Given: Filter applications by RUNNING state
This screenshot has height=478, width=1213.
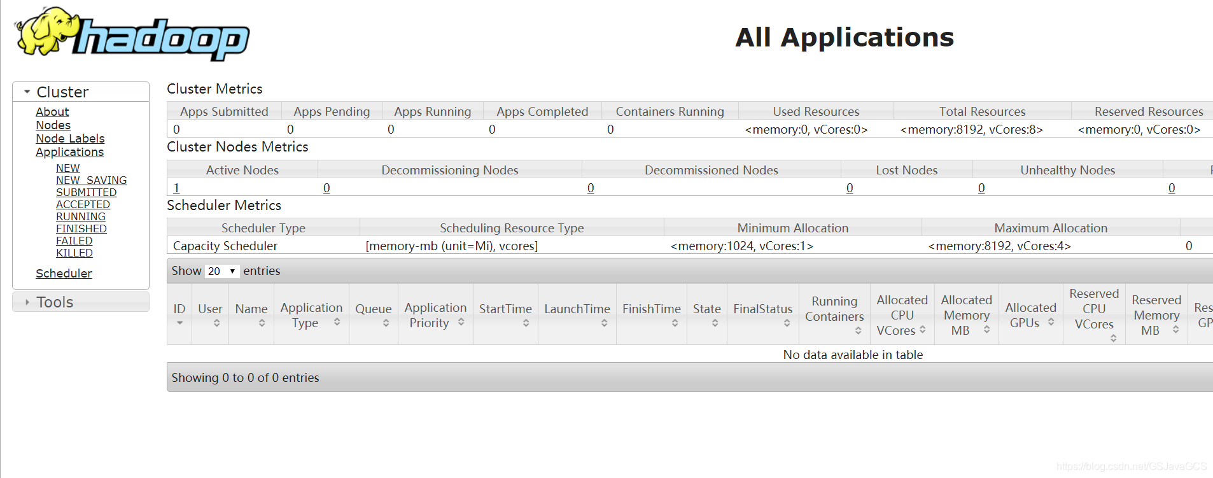Looking at the screenshot, I should pos(81,216).
